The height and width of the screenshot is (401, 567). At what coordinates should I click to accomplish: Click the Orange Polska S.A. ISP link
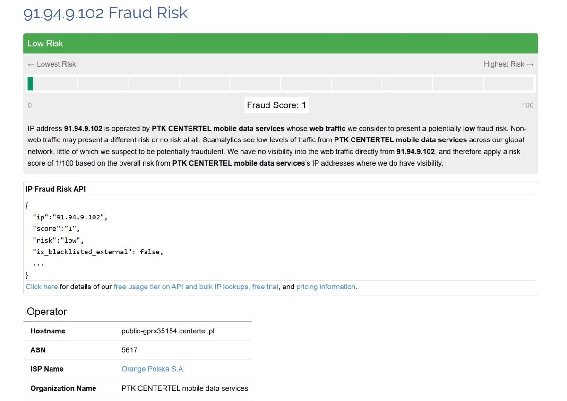153,369
